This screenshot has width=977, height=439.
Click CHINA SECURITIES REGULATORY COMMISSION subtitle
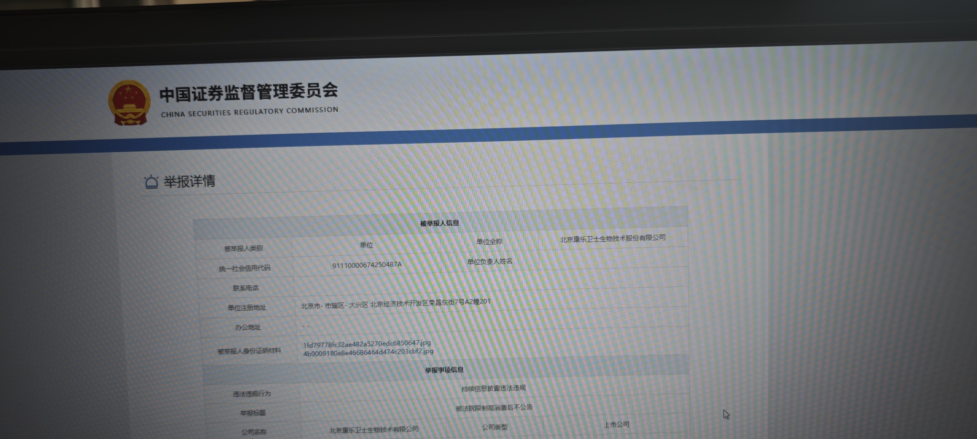point(249,112)
